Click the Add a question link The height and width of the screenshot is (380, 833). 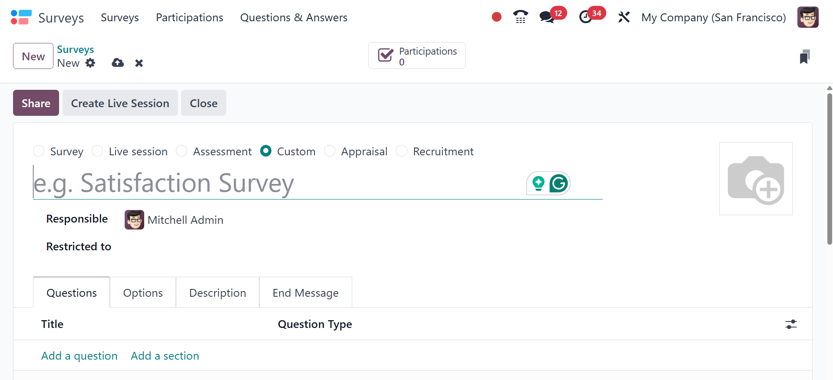[79, 356]
